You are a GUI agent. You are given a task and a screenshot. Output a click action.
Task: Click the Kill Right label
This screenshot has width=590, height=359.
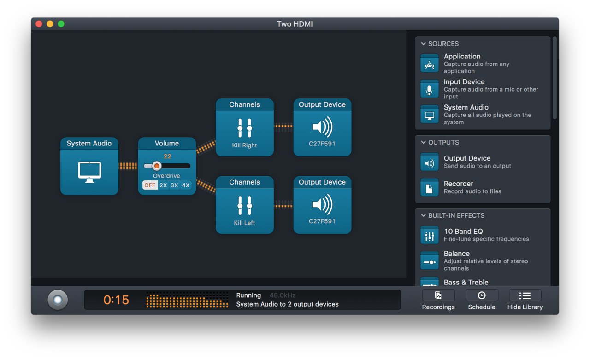coord(244,145)
